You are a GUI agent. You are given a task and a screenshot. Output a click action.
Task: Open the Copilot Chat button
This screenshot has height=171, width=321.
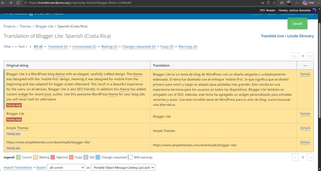pyautogui.click(x=308, y=3)
